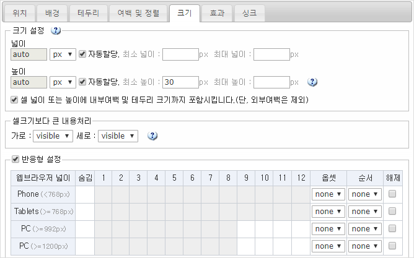Image resolution: width=414 pixels, height=258 pixels.
Task: Click help icon beside 최대 높이 field
Action: [x=312, y=82]
